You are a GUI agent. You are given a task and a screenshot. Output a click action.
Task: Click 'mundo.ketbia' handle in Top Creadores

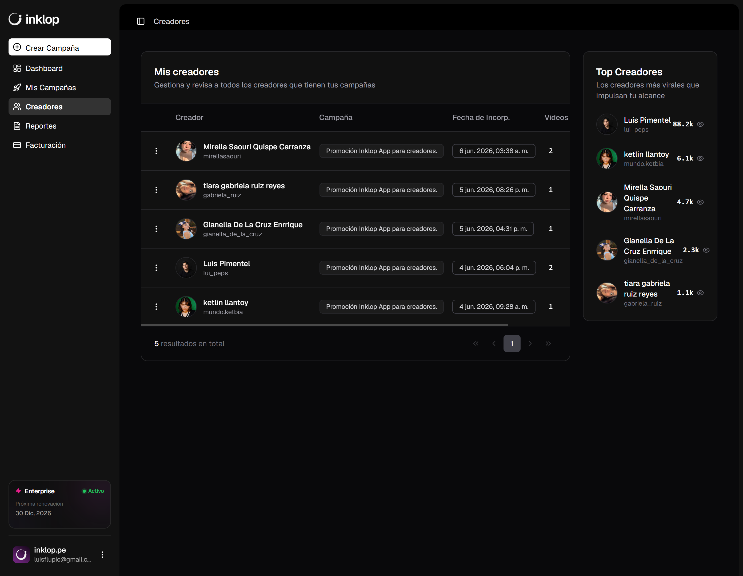pos(643,164)
